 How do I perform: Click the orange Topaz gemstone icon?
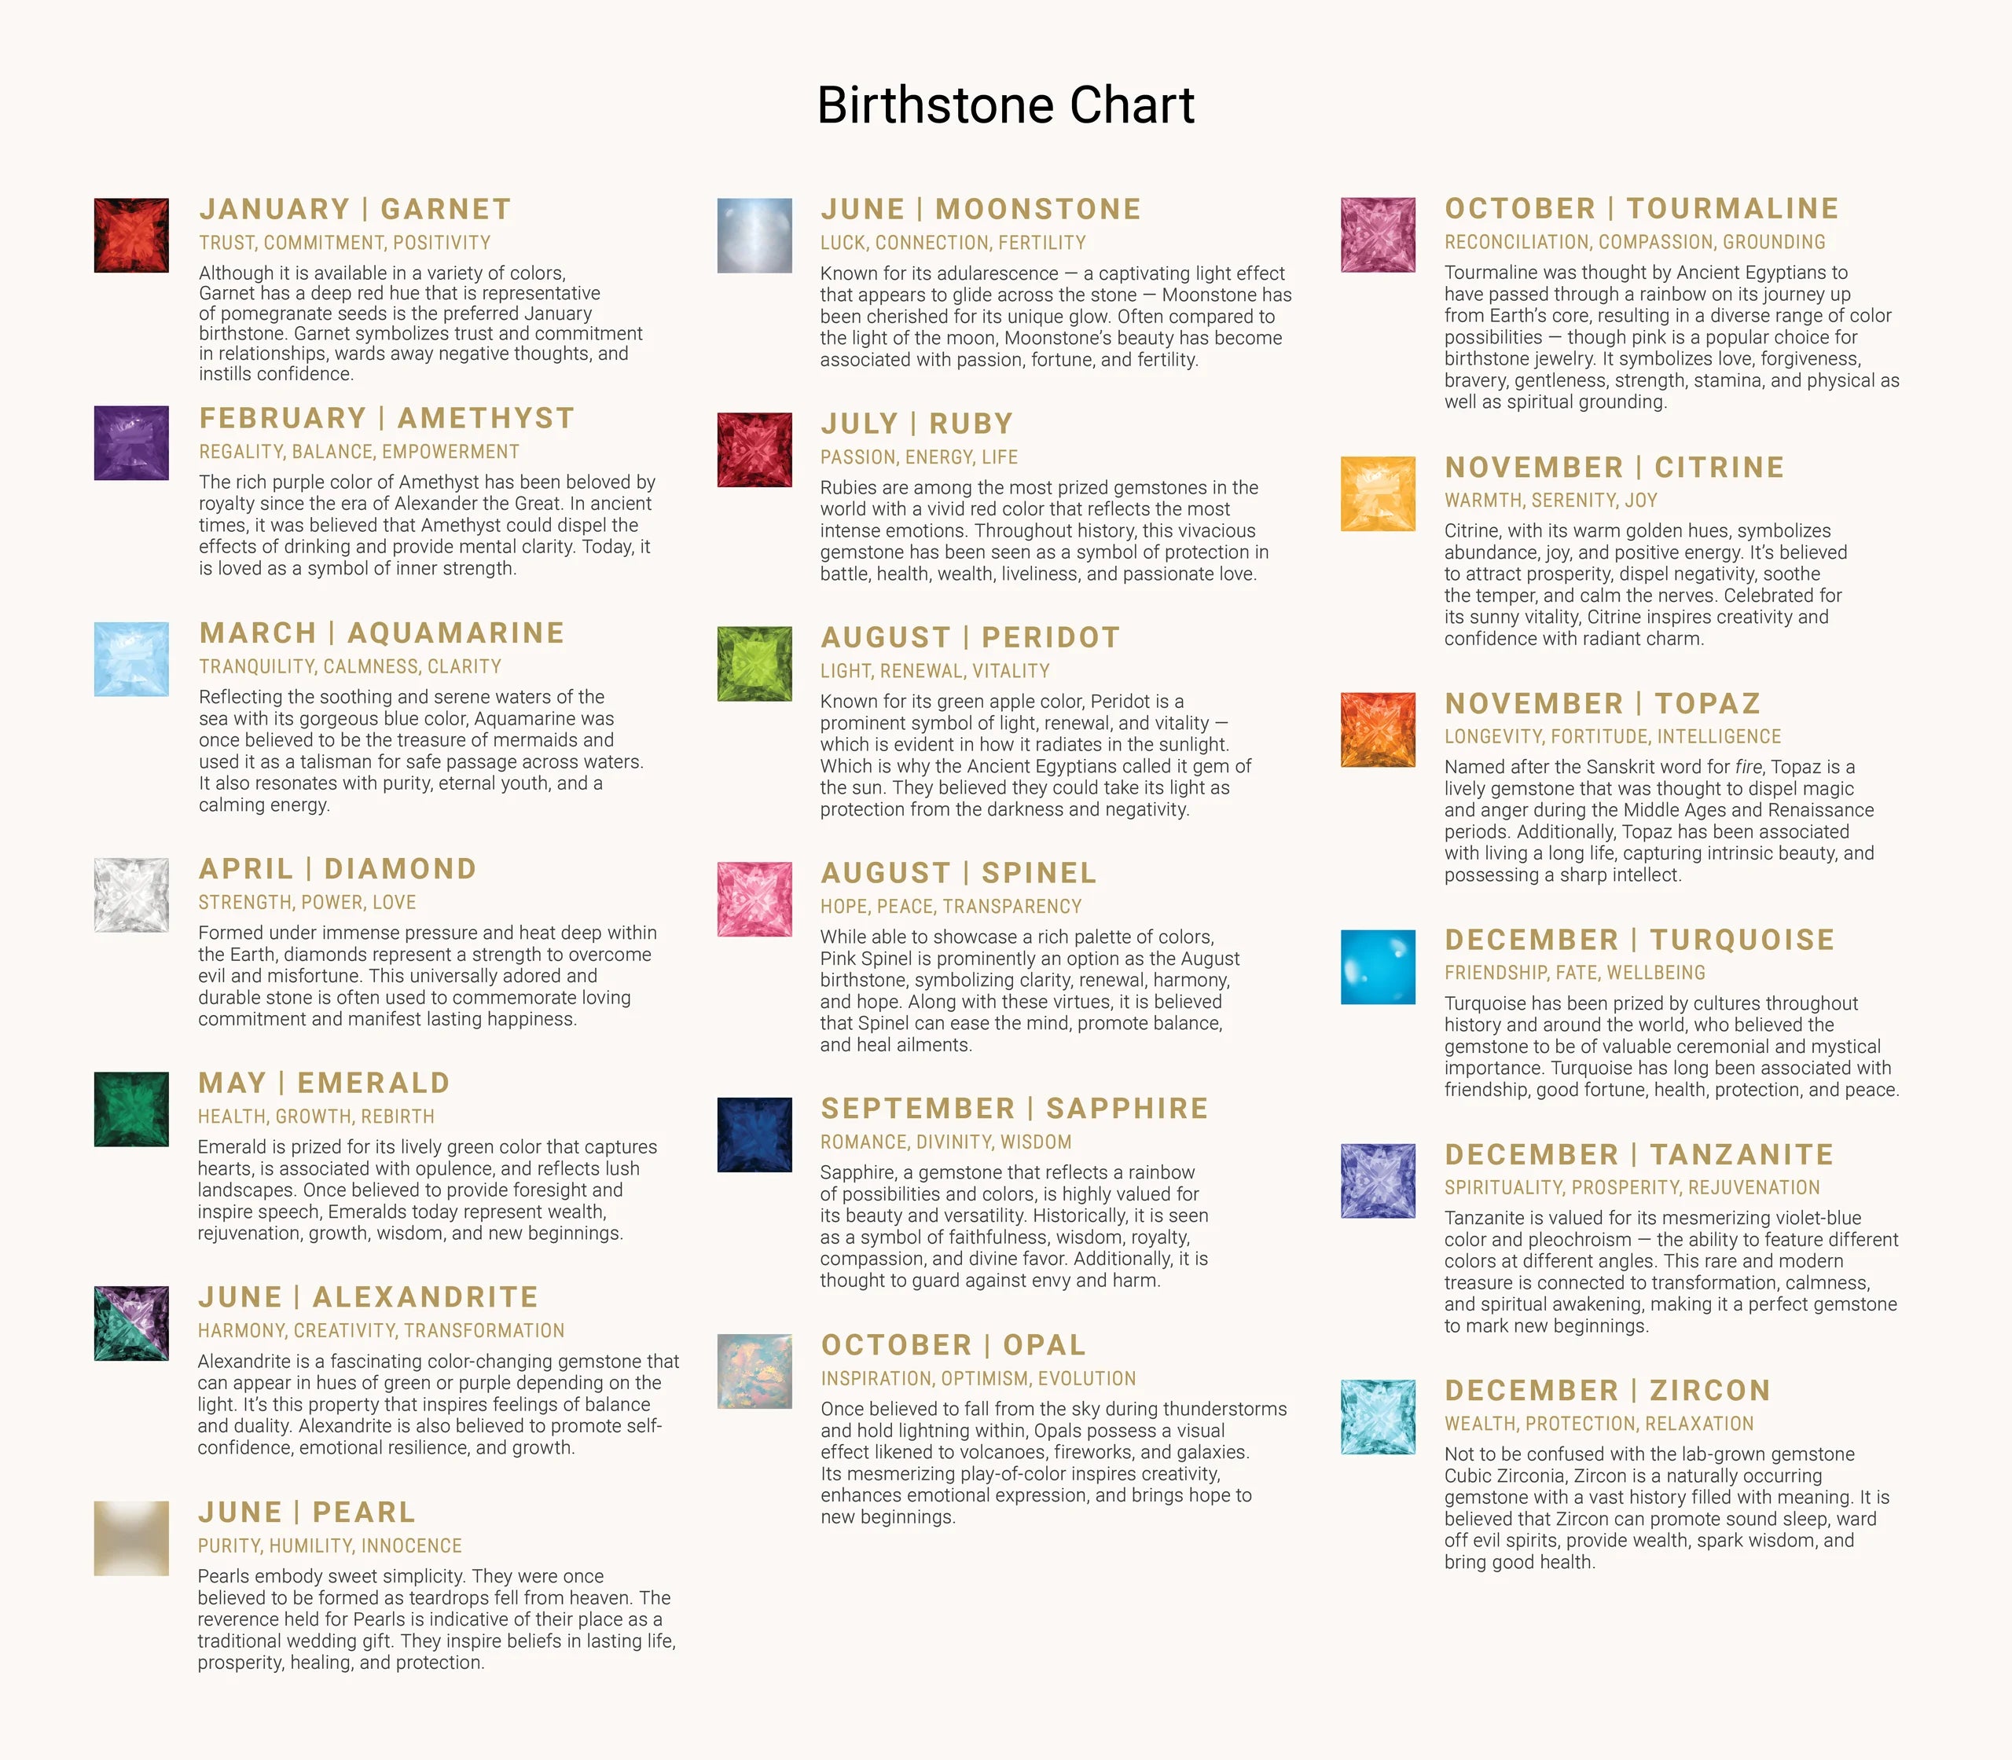point(1377,730)
